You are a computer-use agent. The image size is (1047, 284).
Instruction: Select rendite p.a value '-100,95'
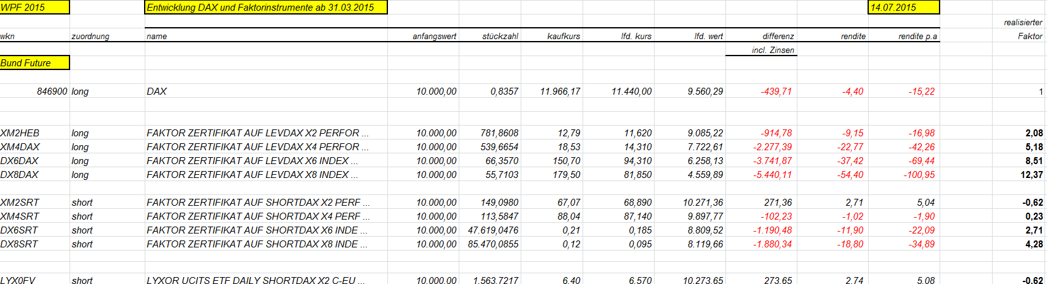919,175
